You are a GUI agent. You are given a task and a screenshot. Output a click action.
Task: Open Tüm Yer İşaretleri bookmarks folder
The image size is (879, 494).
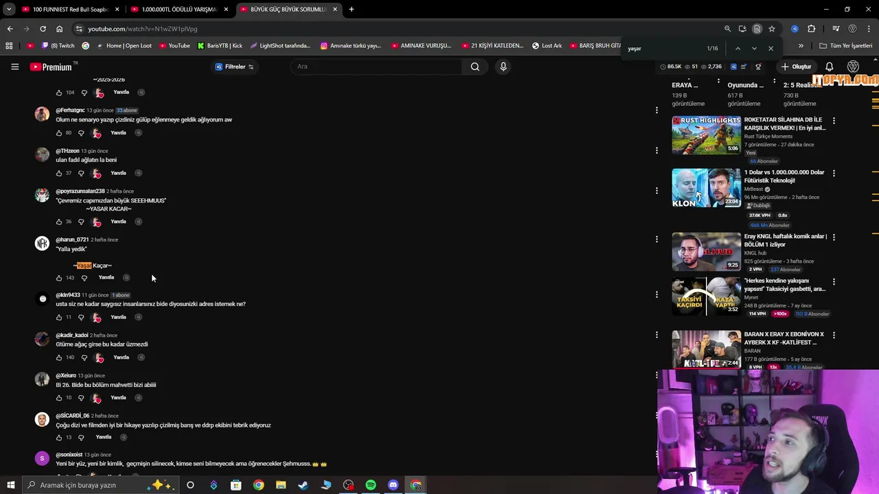point(846,46)
